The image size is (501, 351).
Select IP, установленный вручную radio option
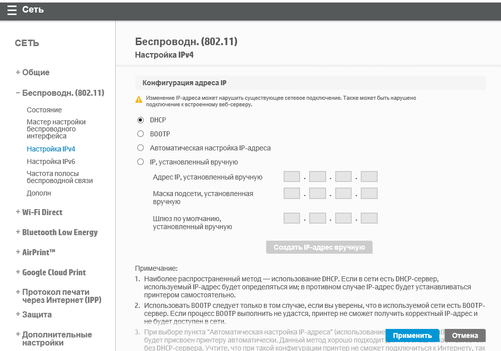pos(140,162)
